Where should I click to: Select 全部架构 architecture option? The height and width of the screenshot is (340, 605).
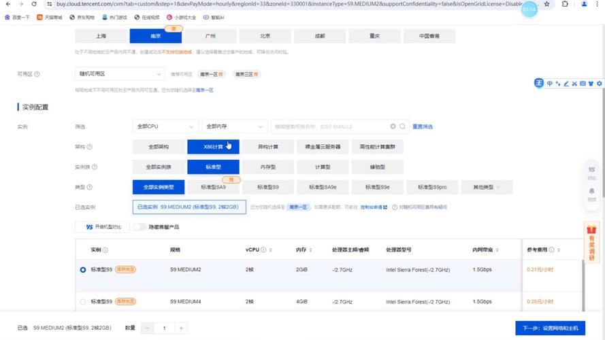click(159, 146)
